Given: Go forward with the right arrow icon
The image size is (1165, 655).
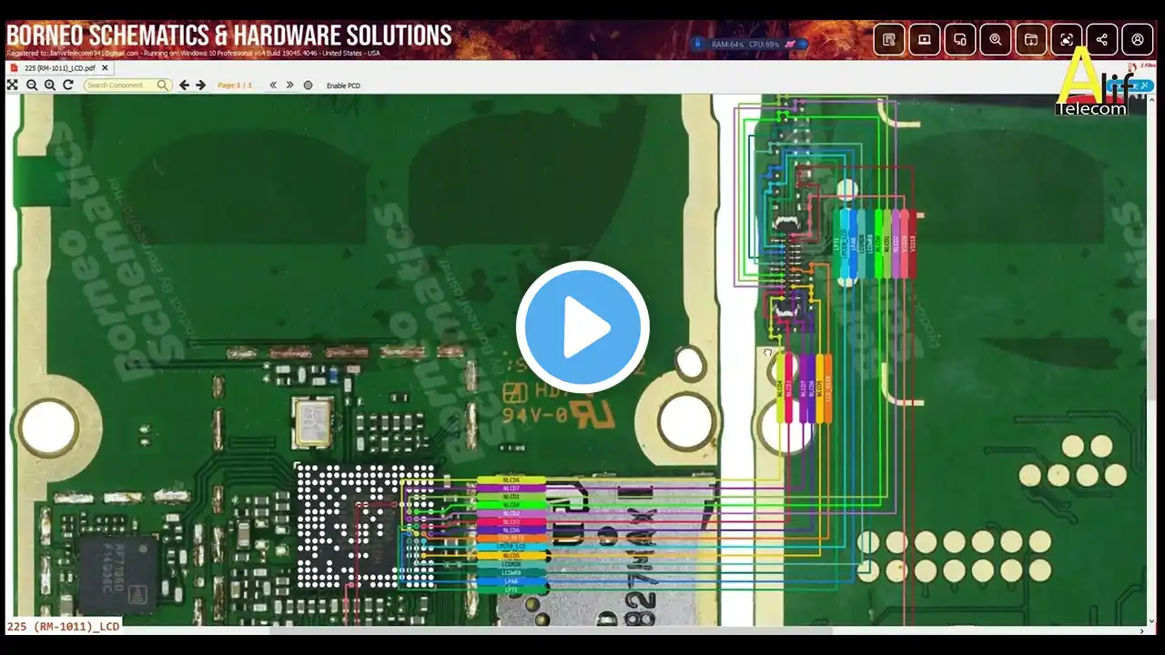Looking at the screenshot, I should 201,85.
